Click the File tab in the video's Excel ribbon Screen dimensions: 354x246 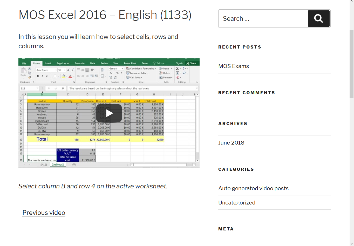point(24,63)
